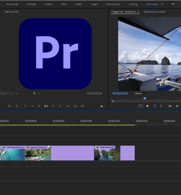The image size is (181, 195).
Task: Select the Programme : Transitions tab
Action: click(123, 12)
